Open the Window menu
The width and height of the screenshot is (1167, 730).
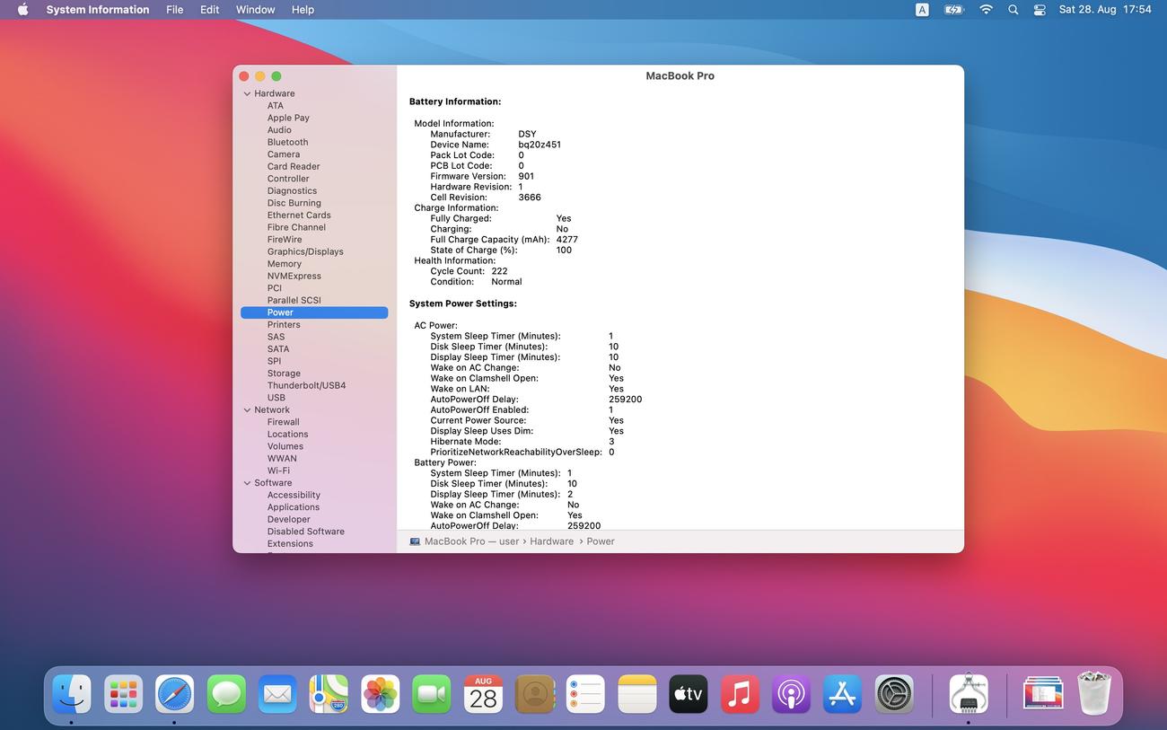(x=255, y=9)
